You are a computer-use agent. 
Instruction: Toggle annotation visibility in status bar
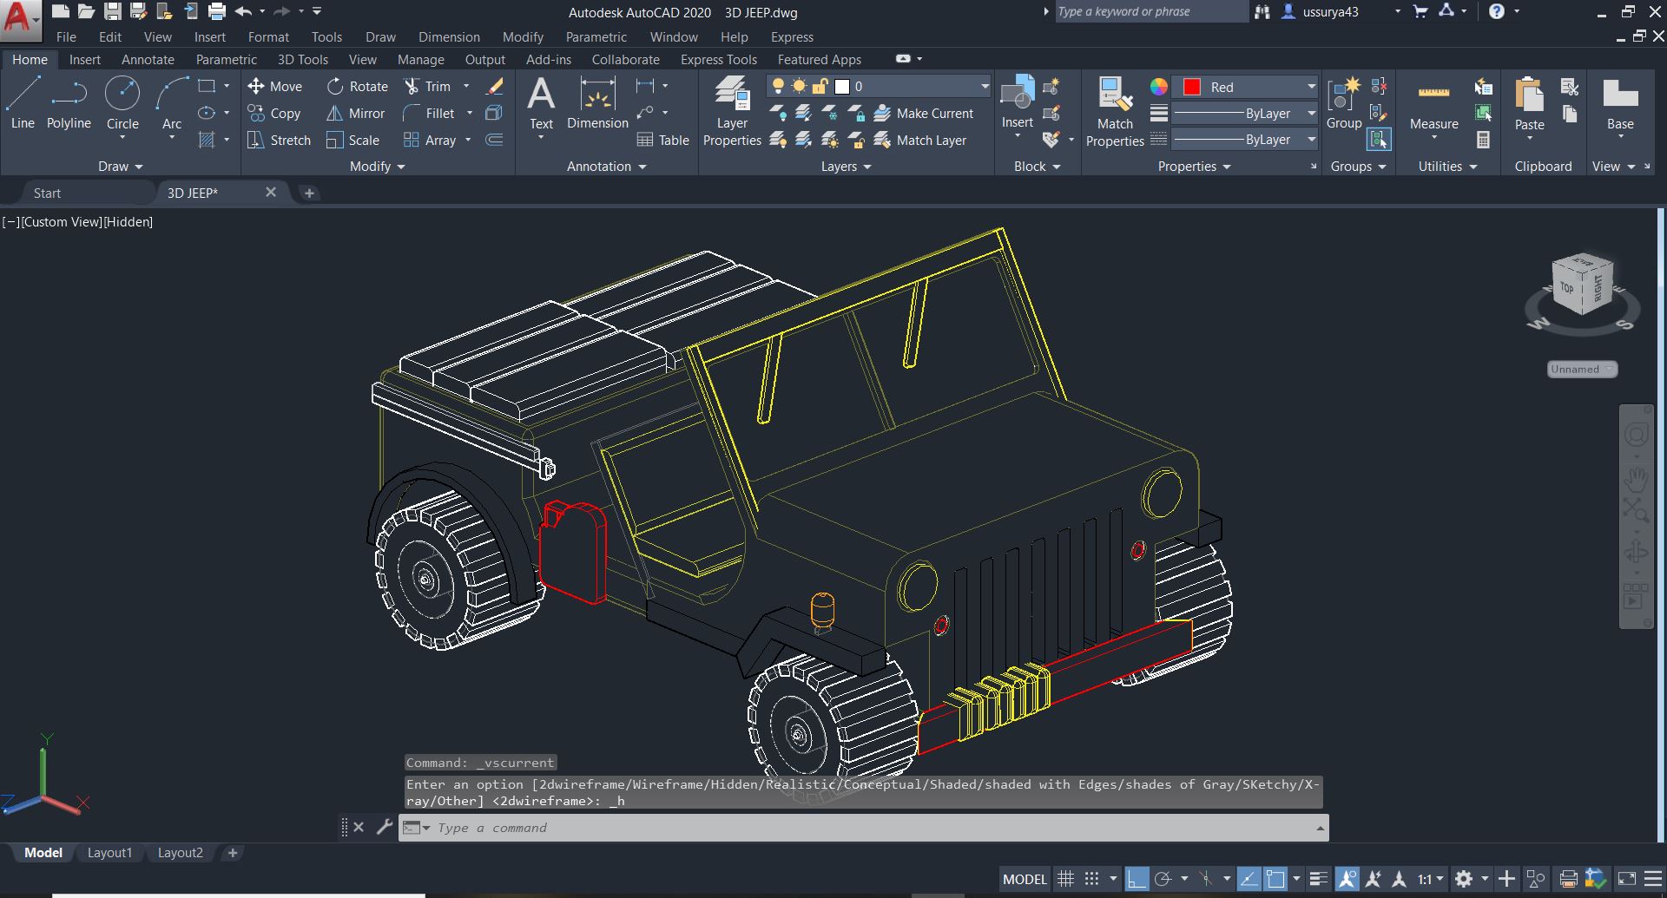tap(1347, 879)
